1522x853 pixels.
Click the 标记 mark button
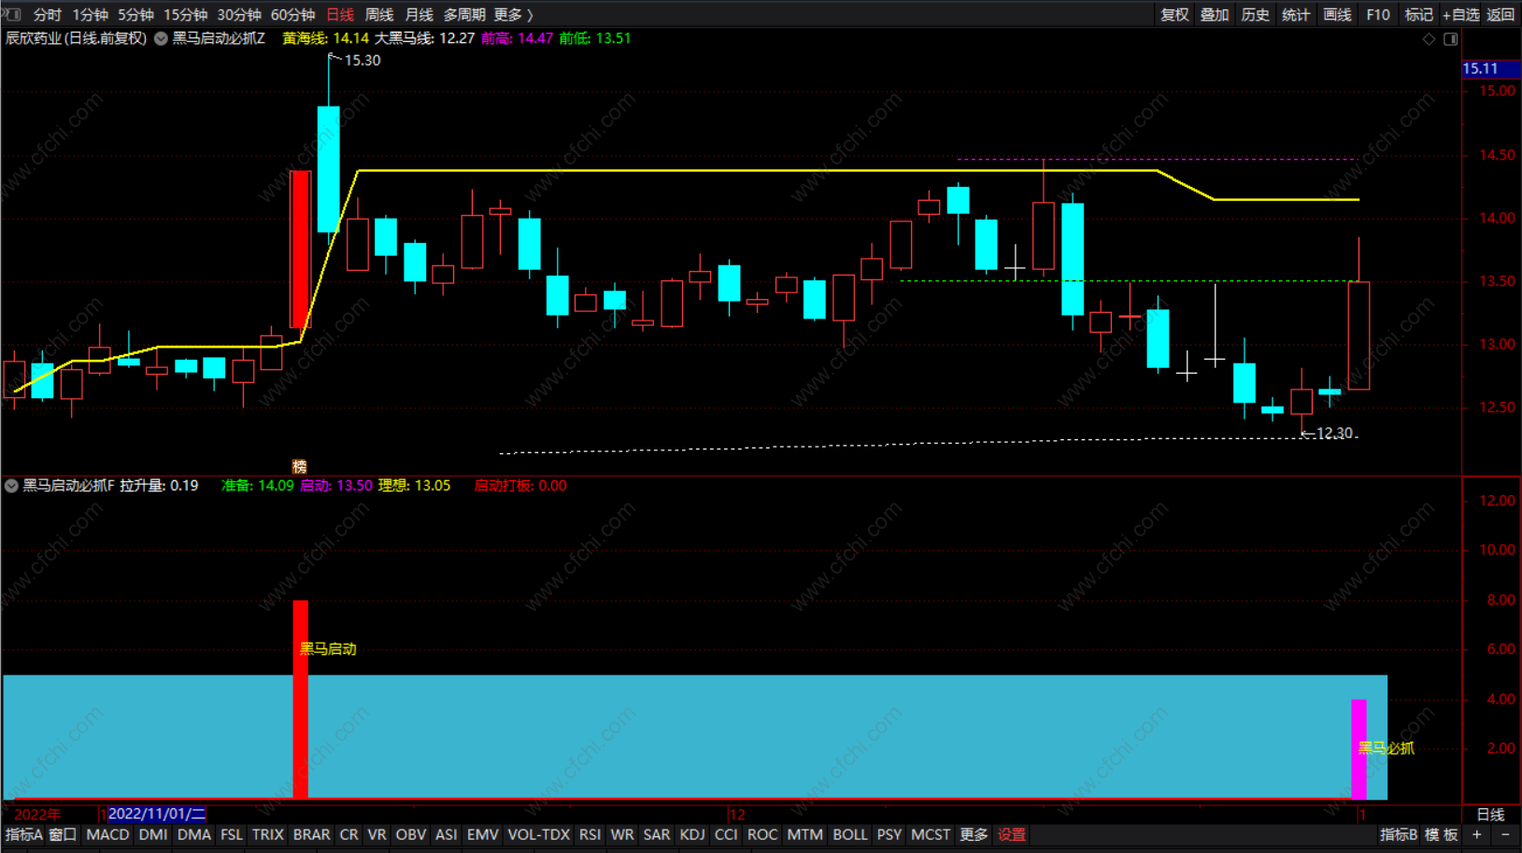pyautogui.click(x=1418, y=15)
